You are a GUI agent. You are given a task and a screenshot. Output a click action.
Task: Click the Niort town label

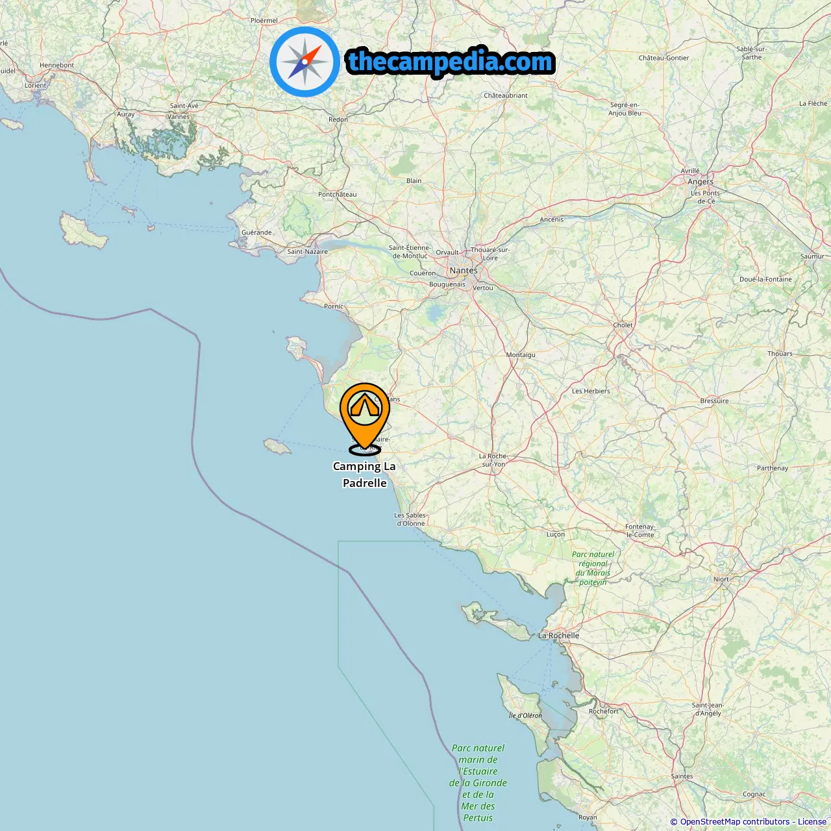721,579
